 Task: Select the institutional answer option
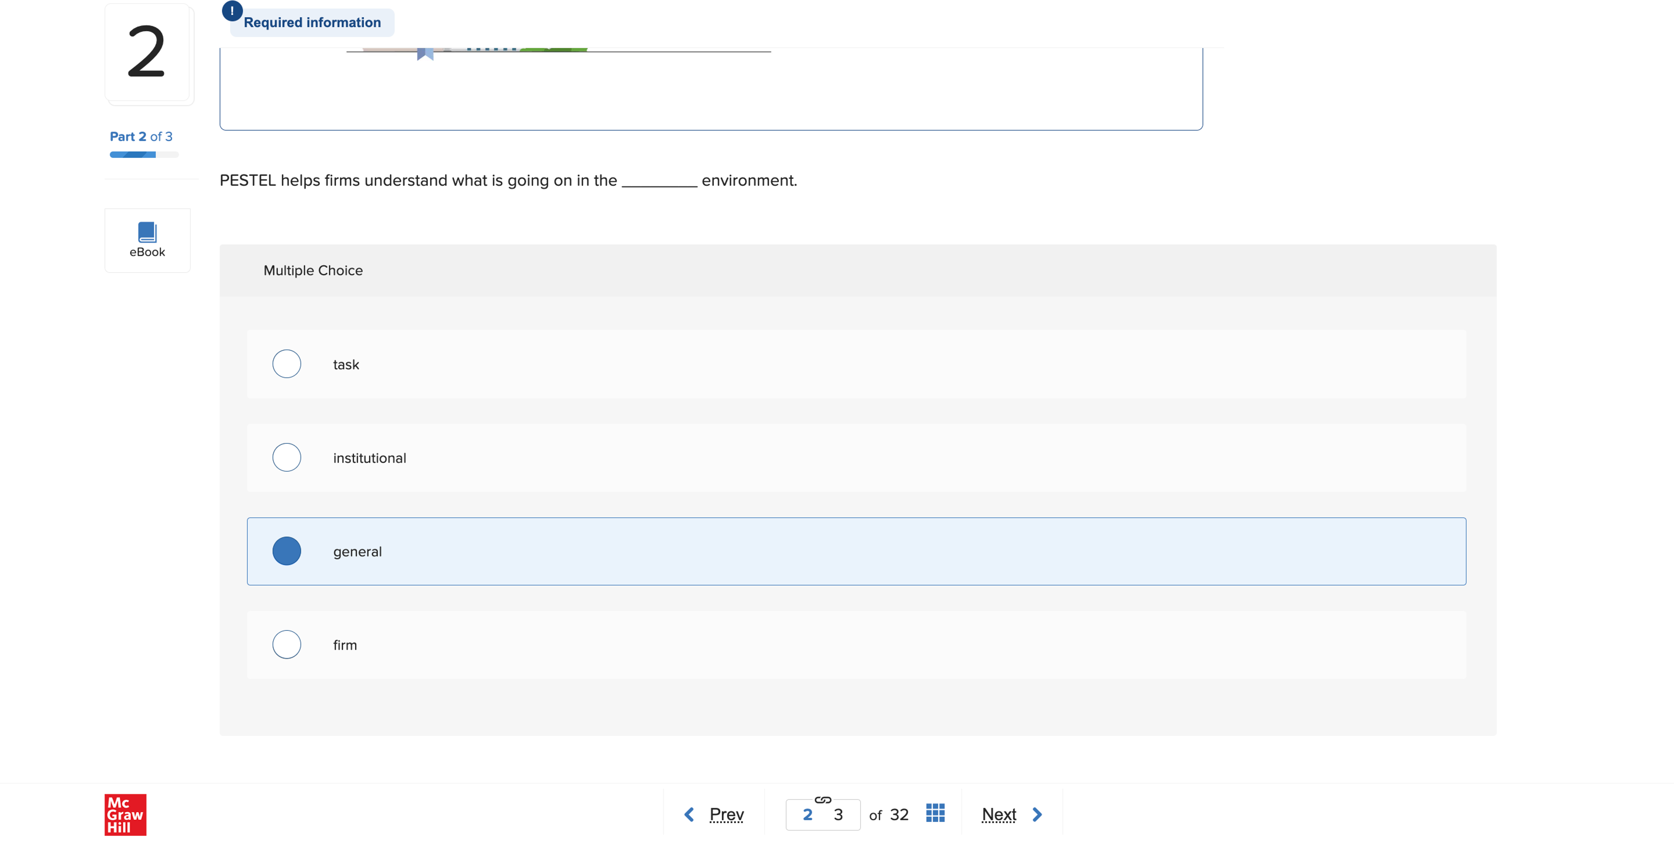[287, 457]
